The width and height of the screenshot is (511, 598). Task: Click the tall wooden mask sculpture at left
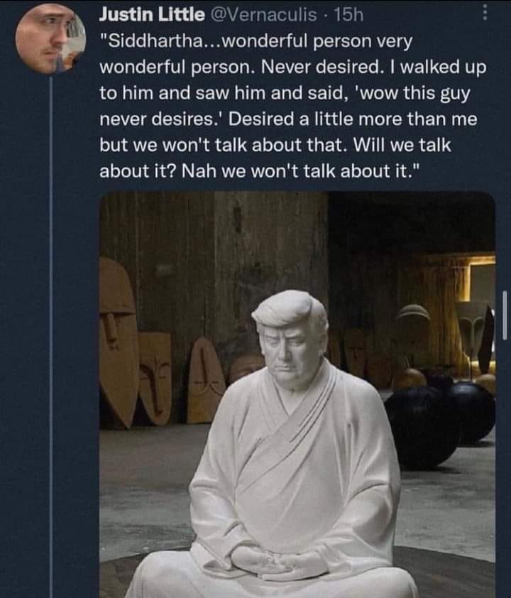tap(118, 342)
